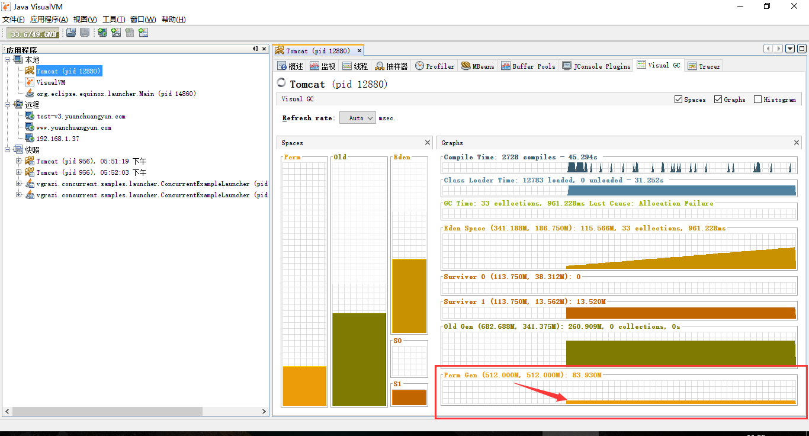Open the 工具(T) menu
809x436 pixels.
tap(114, 20)
